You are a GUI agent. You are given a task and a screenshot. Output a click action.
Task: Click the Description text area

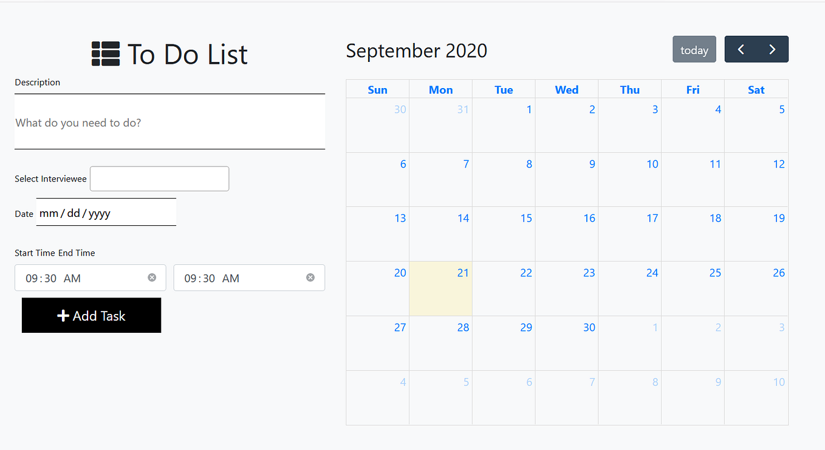(169, 121)
